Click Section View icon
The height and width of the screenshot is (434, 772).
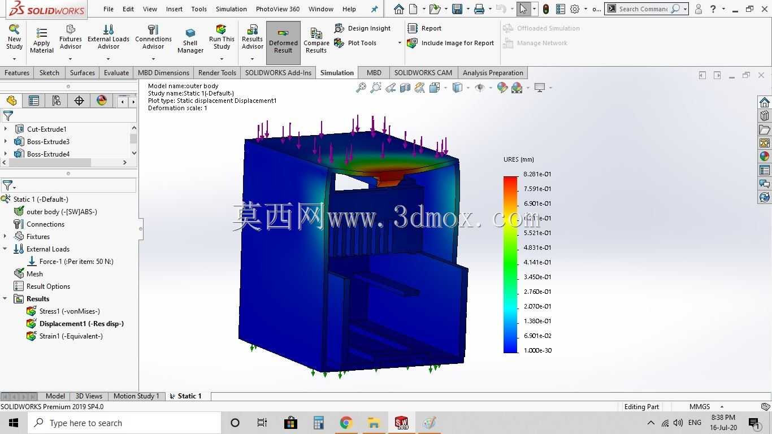click(405, 88)
